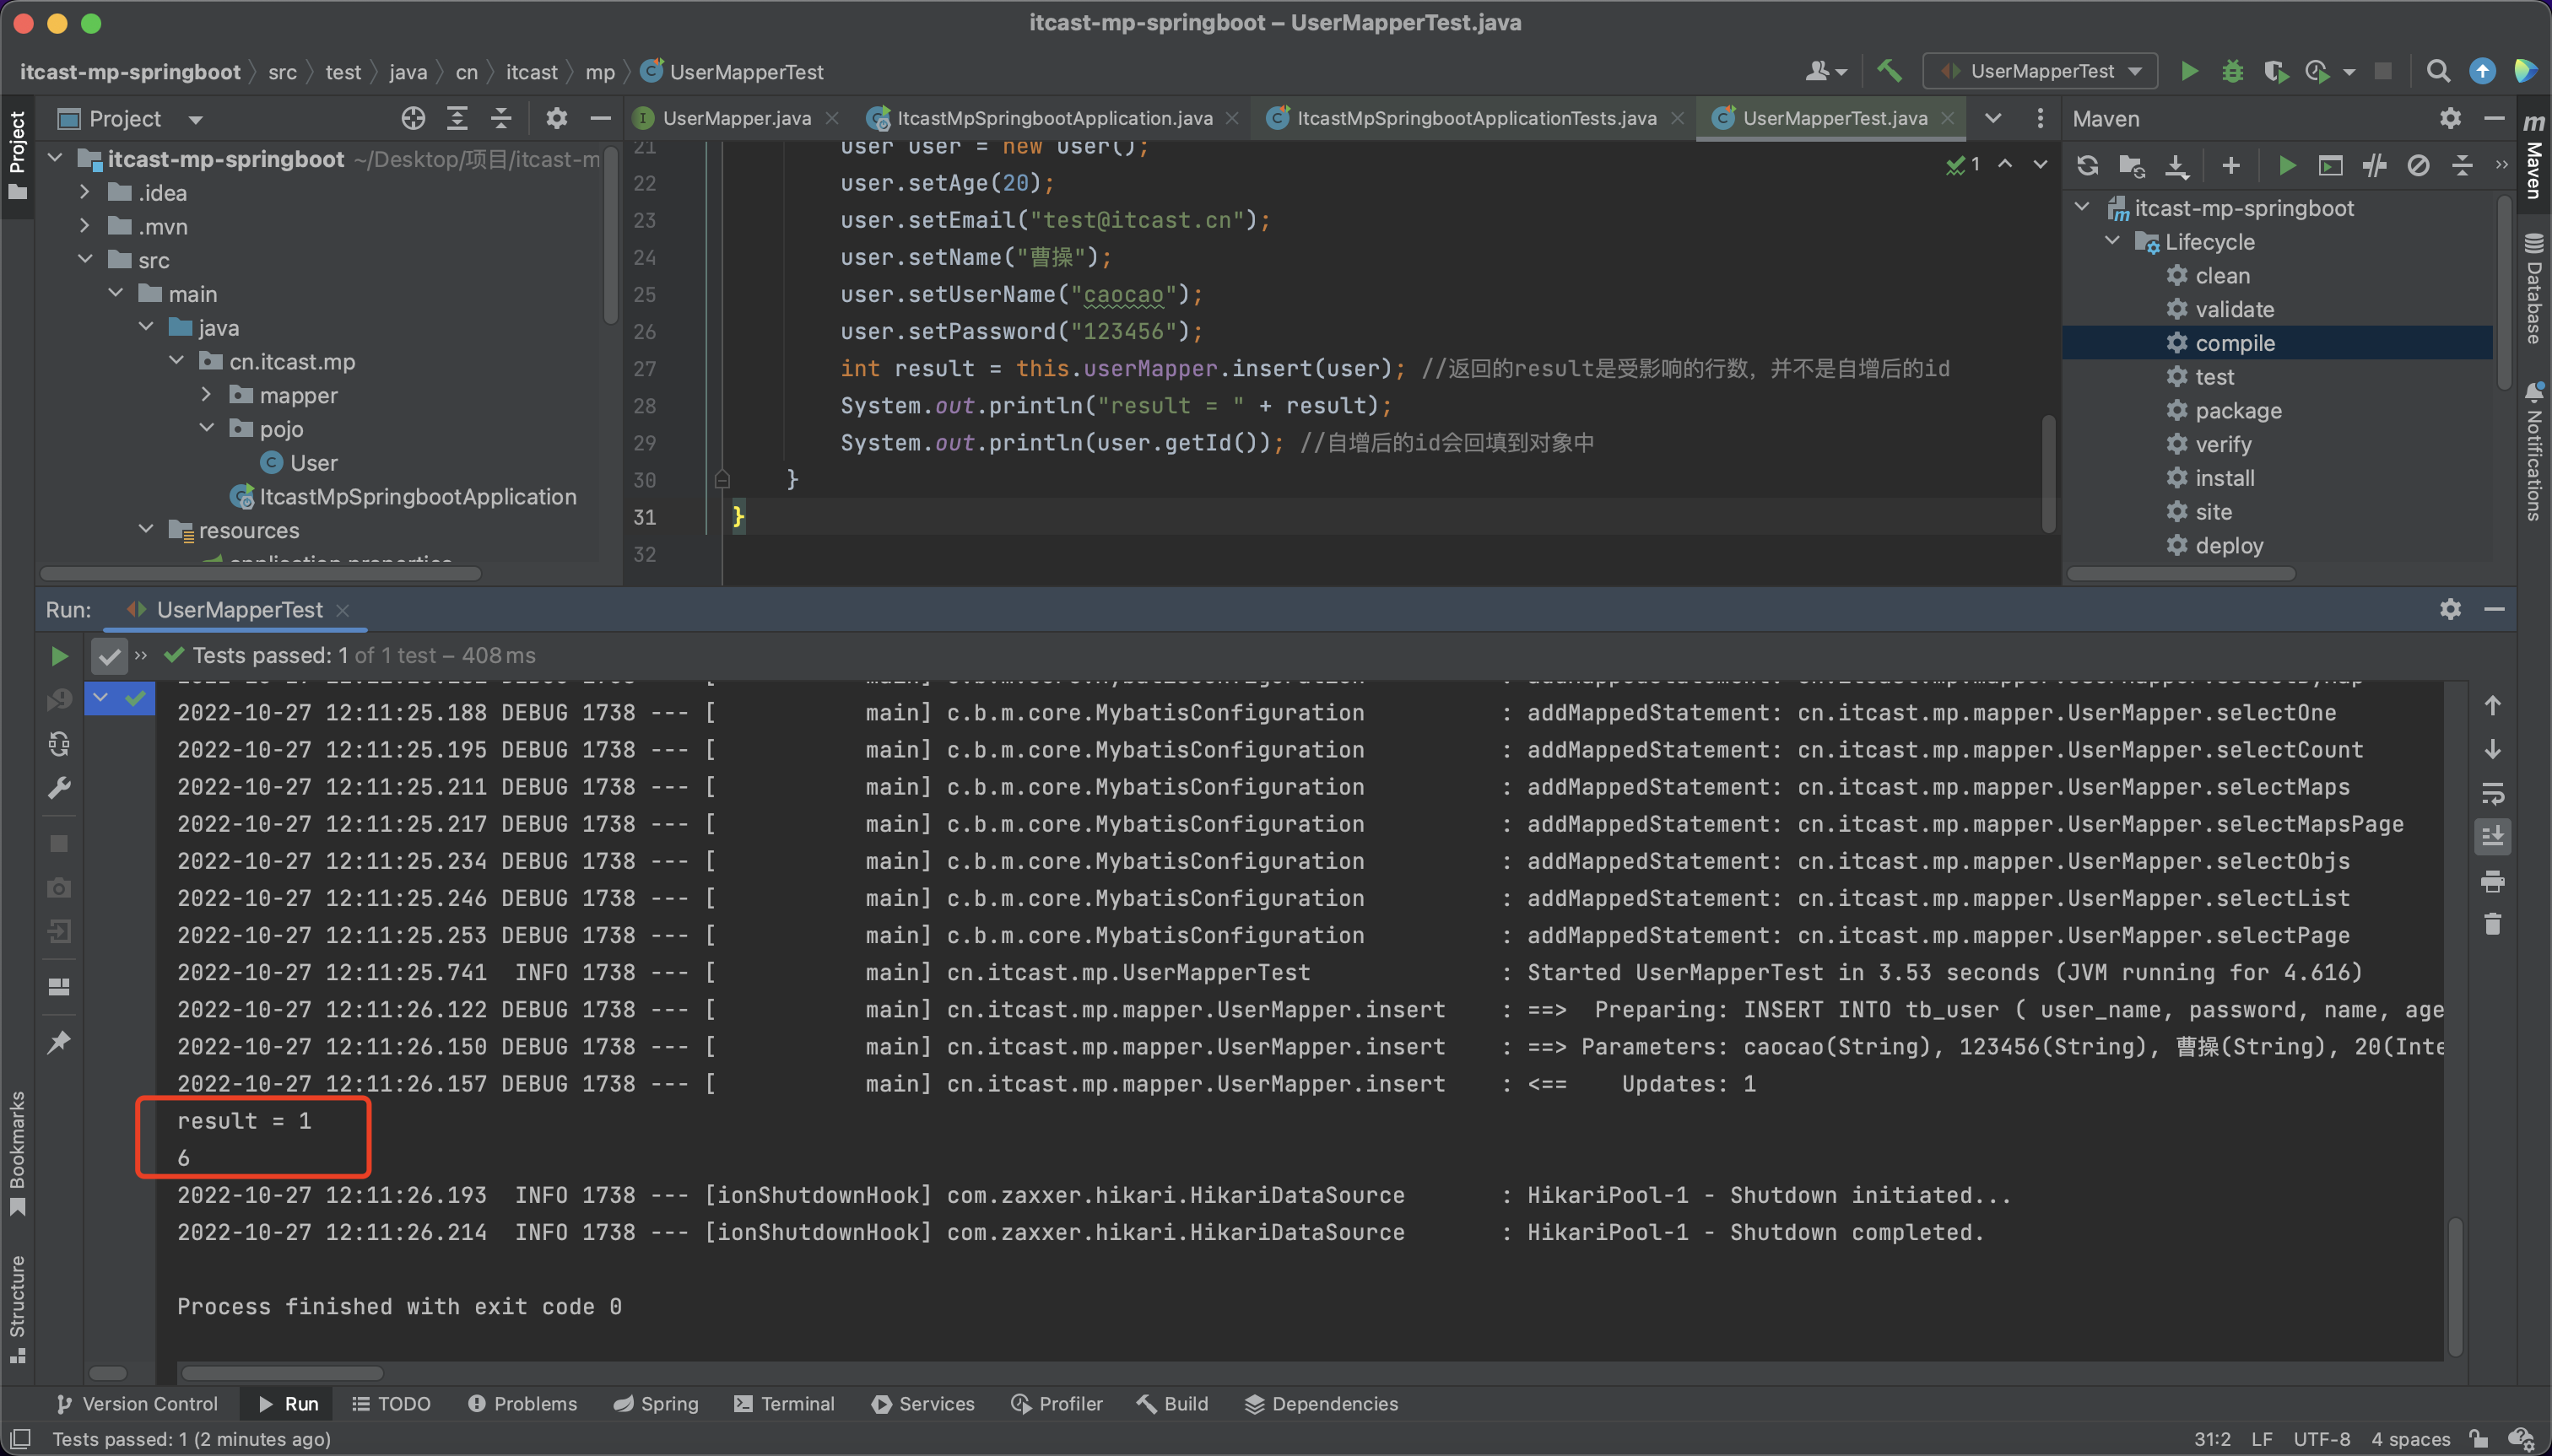Reload all Maven projects

[x=2087, y=166]
